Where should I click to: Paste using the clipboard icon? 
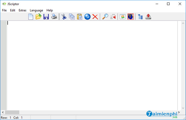[79, 17]
